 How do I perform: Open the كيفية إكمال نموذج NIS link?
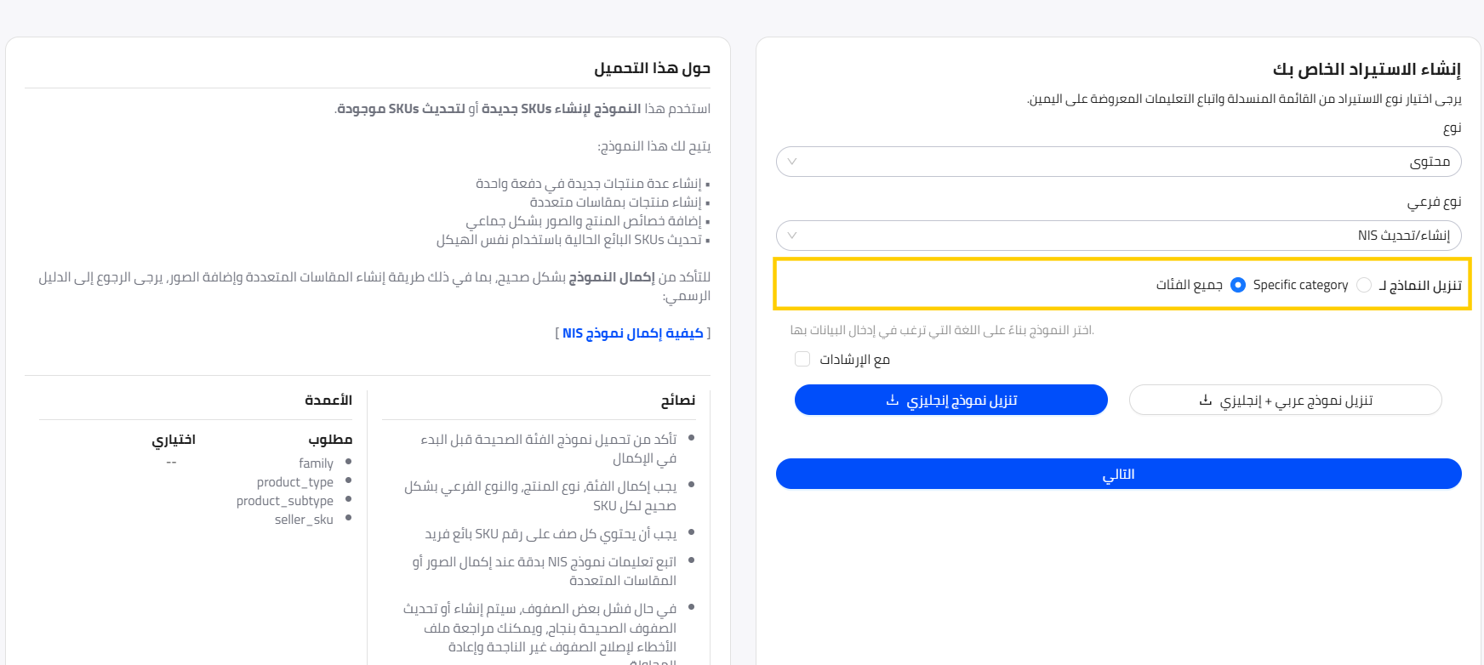click(x=632, y=332)
